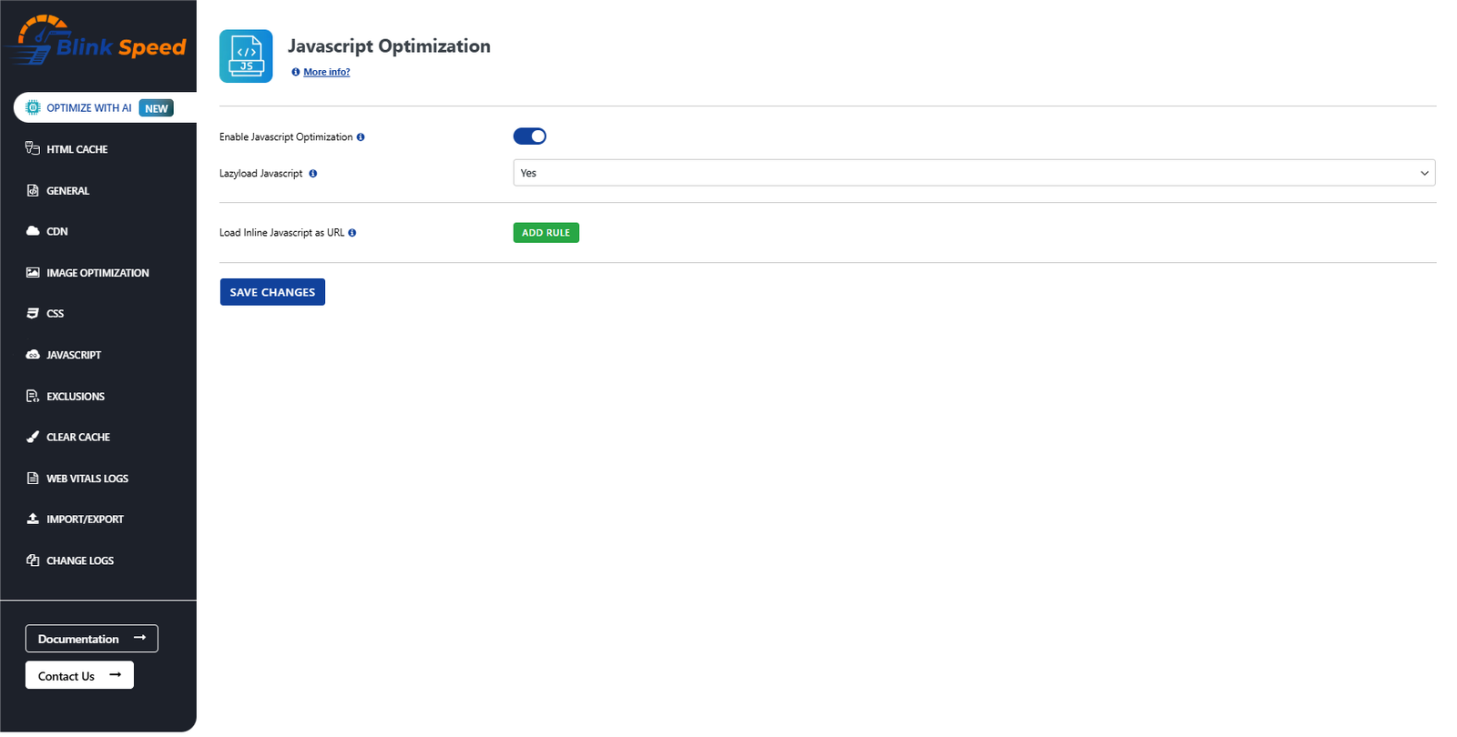Select Web Vitals Logs menu entry
This screenshot has height=737, width=1457.
click(87, 479)
